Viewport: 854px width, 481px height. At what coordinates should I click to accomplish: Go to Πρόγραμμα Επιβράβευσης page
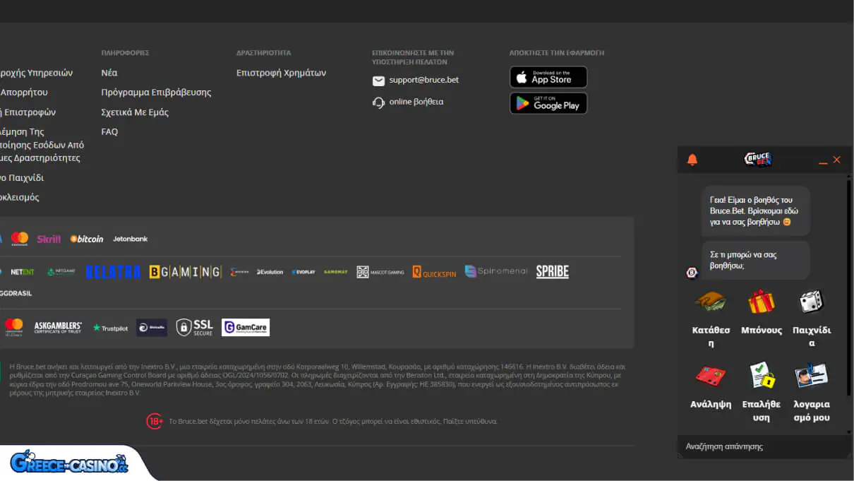pos(156,93)
